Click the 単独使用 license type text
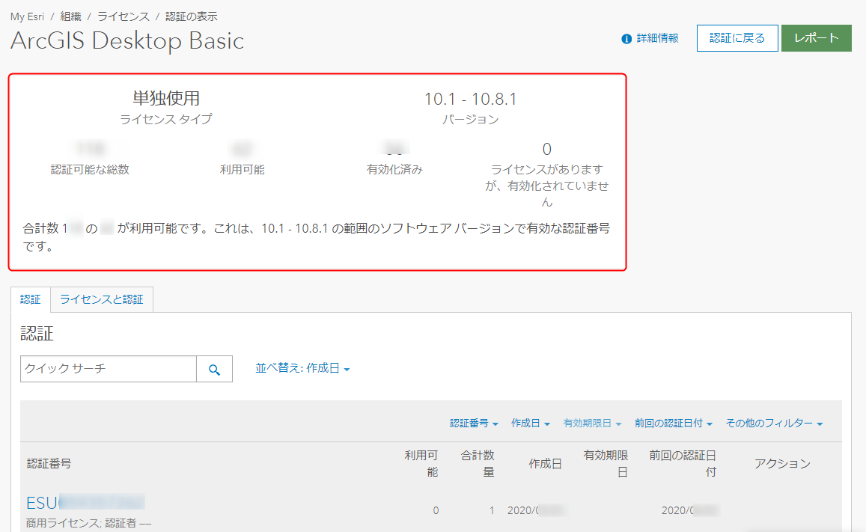 166,98
